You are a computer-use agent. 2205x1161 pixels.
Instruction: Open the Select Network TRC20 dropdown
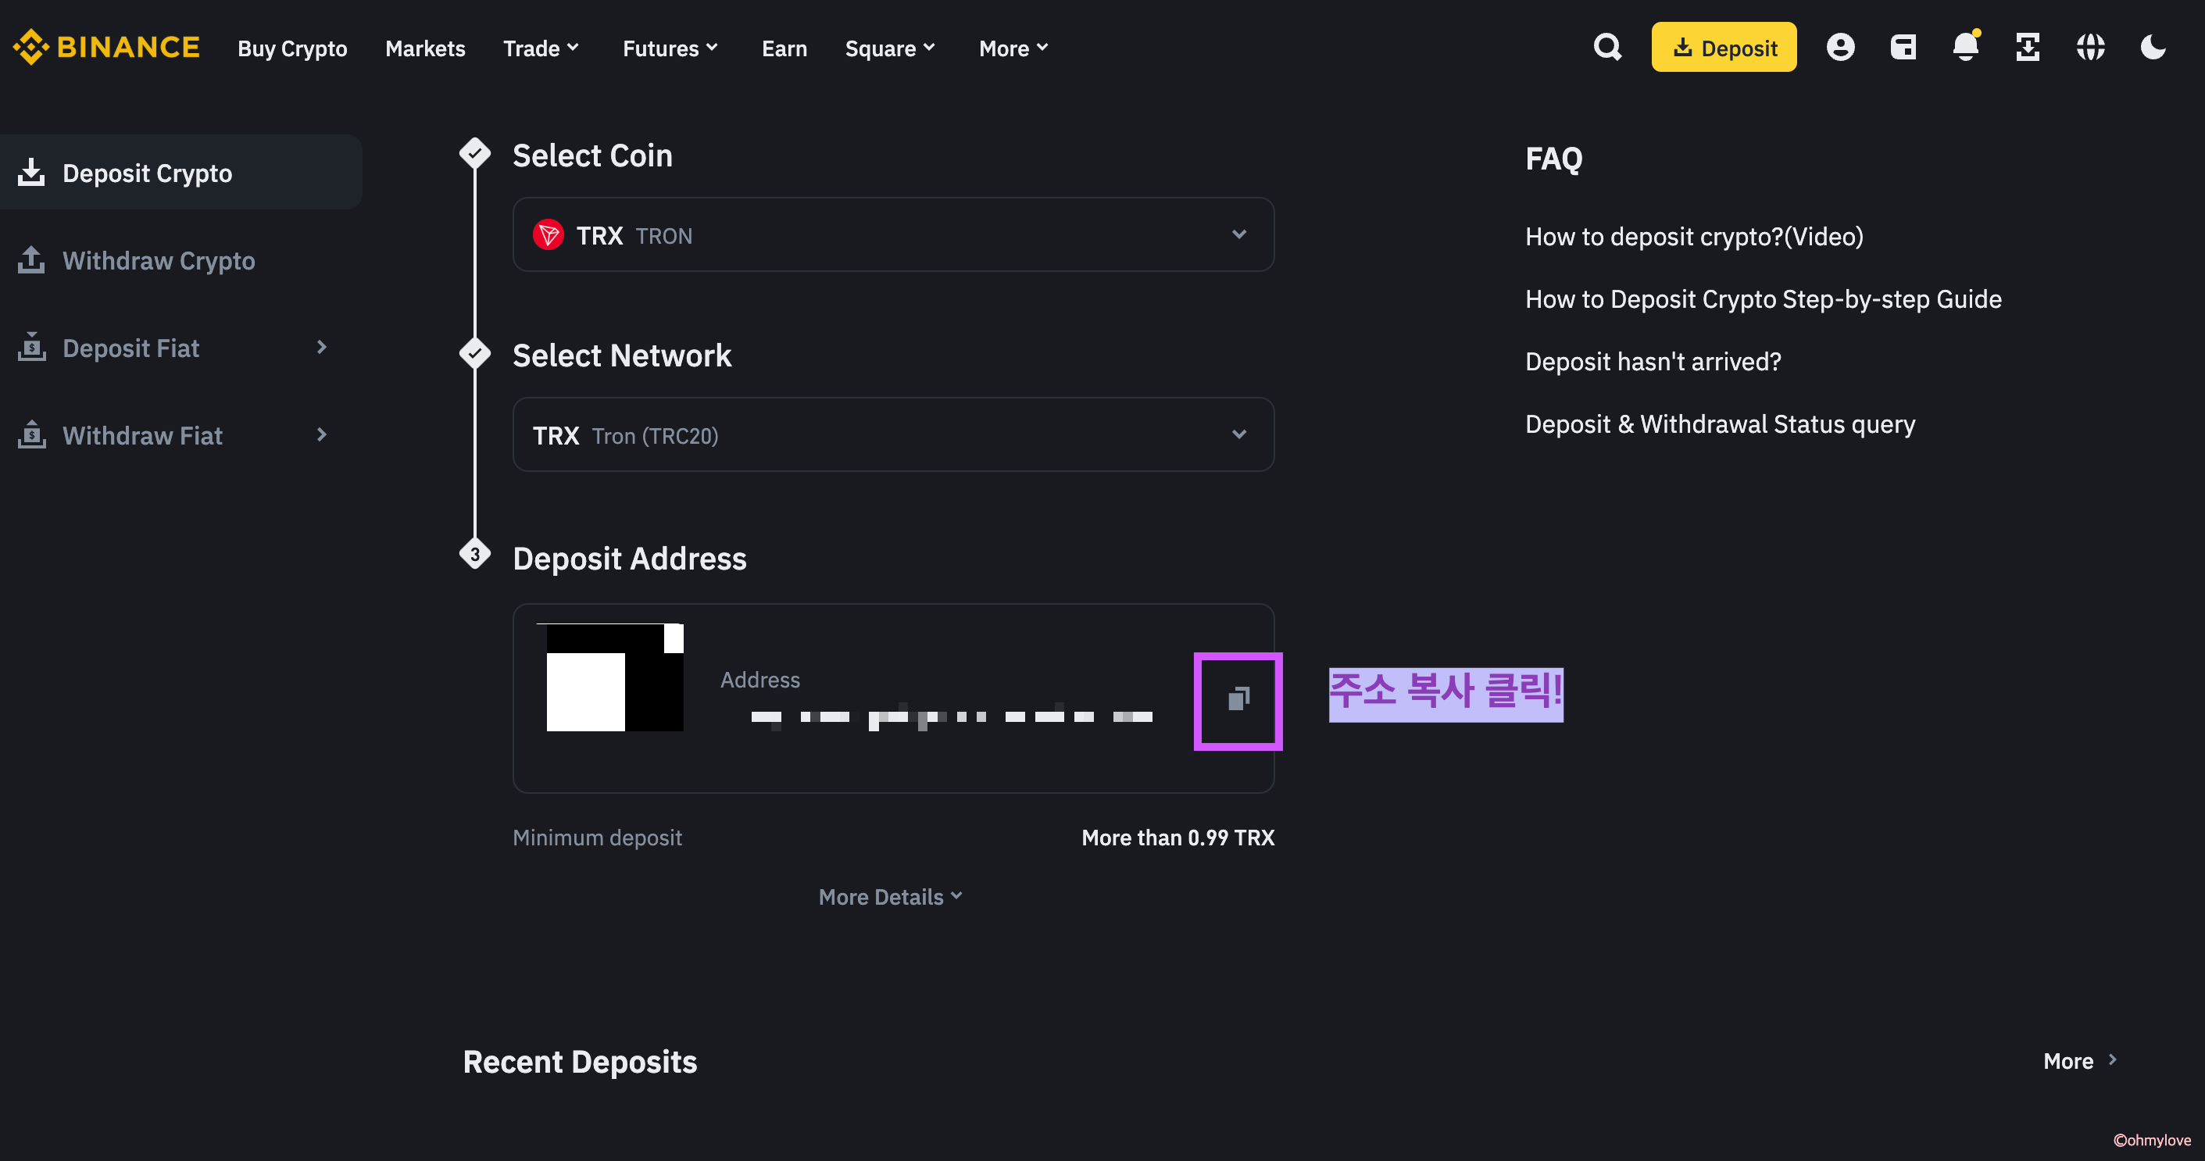click(x=893, y=434)
